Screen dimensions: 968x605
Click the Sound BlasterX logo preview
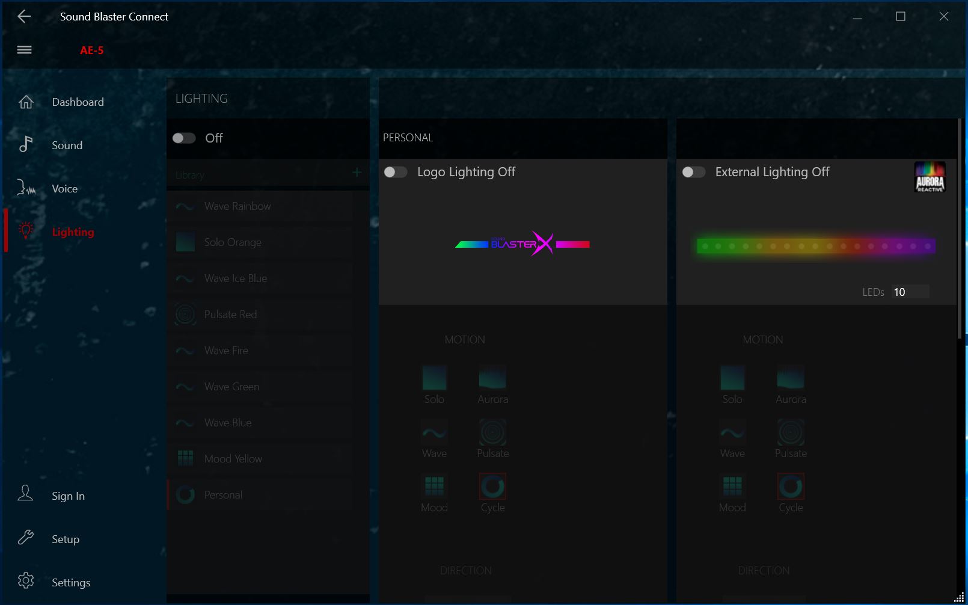click(522, 244)
